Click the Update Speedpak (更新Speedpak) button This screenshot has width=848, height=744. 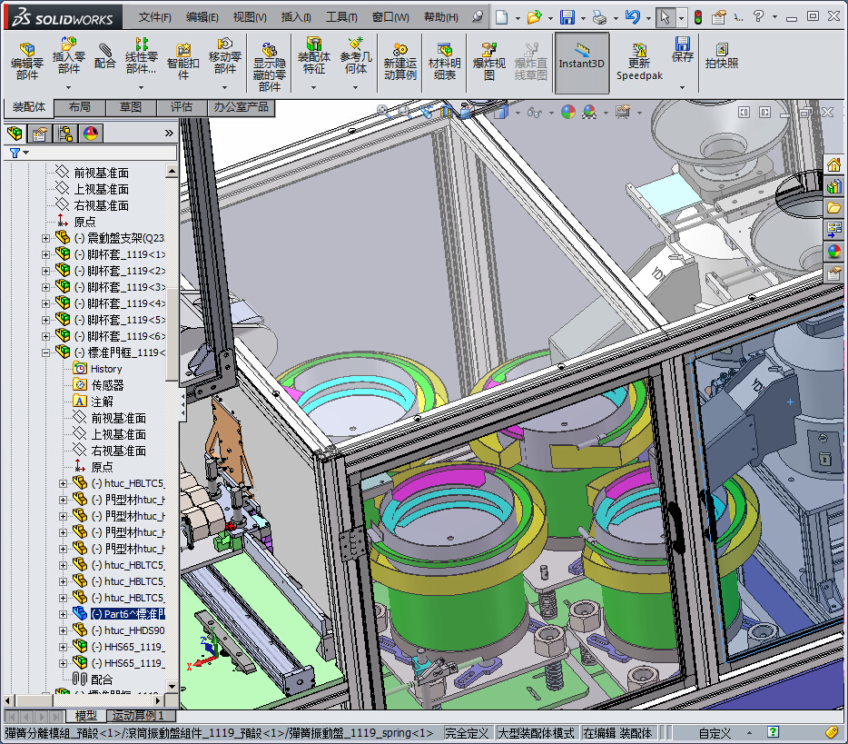point(639,61)
